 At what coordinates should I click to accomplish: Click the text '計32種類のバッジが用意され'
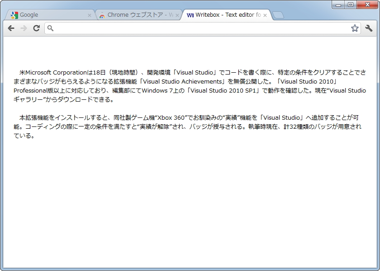(x=323, y=126)
